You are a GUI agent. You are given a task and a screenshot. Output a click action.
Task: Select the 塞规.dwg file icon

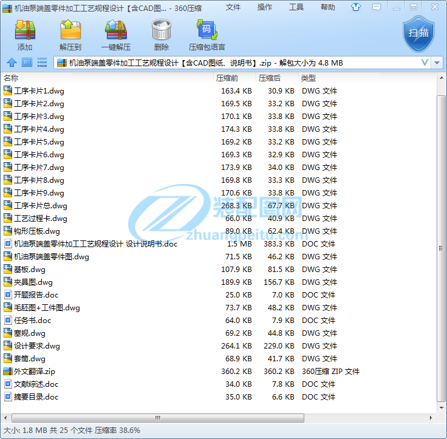[8, 333]
